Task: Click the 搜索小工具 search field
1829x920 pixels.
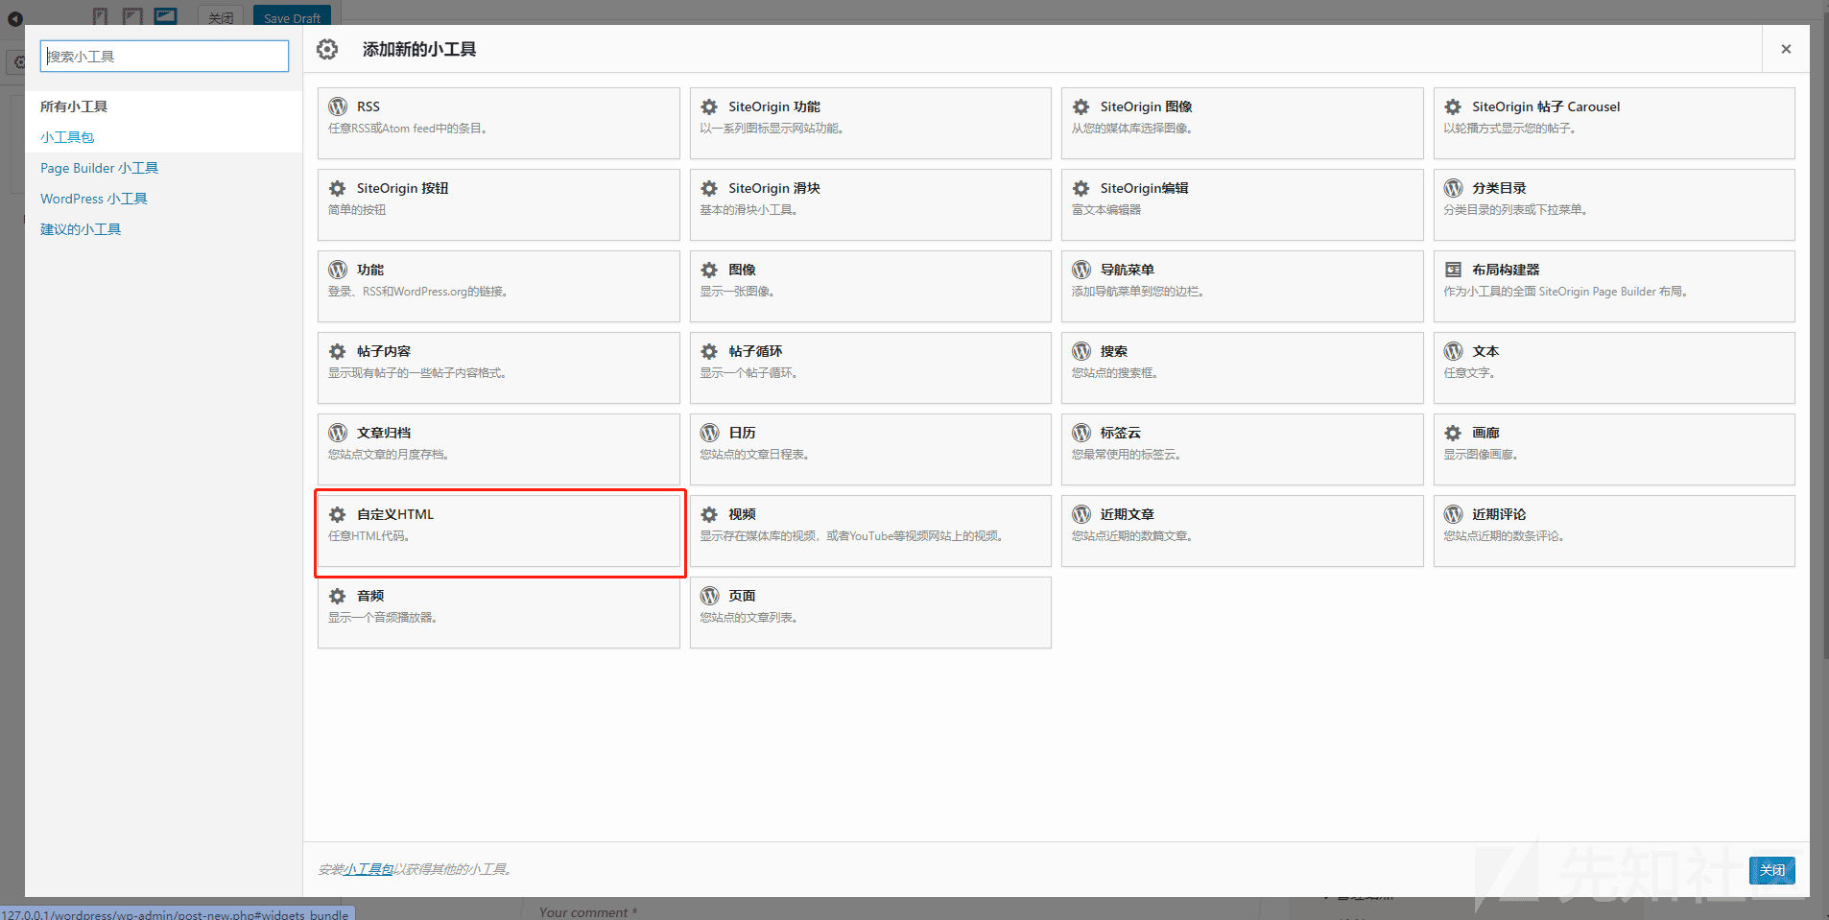Action: click(164, 56)
